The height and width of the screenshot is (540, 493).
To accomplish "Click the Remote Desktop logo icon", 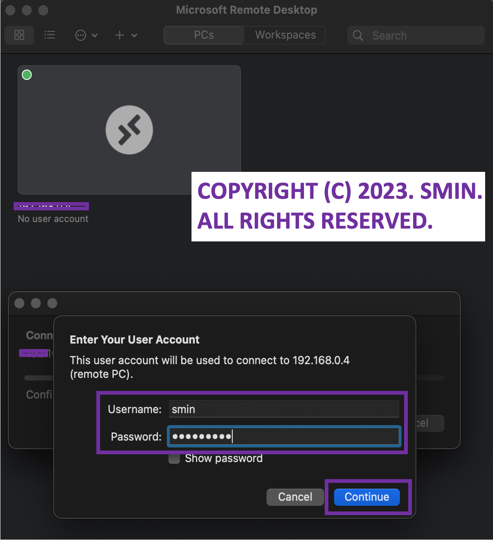I will coord(129,130).
